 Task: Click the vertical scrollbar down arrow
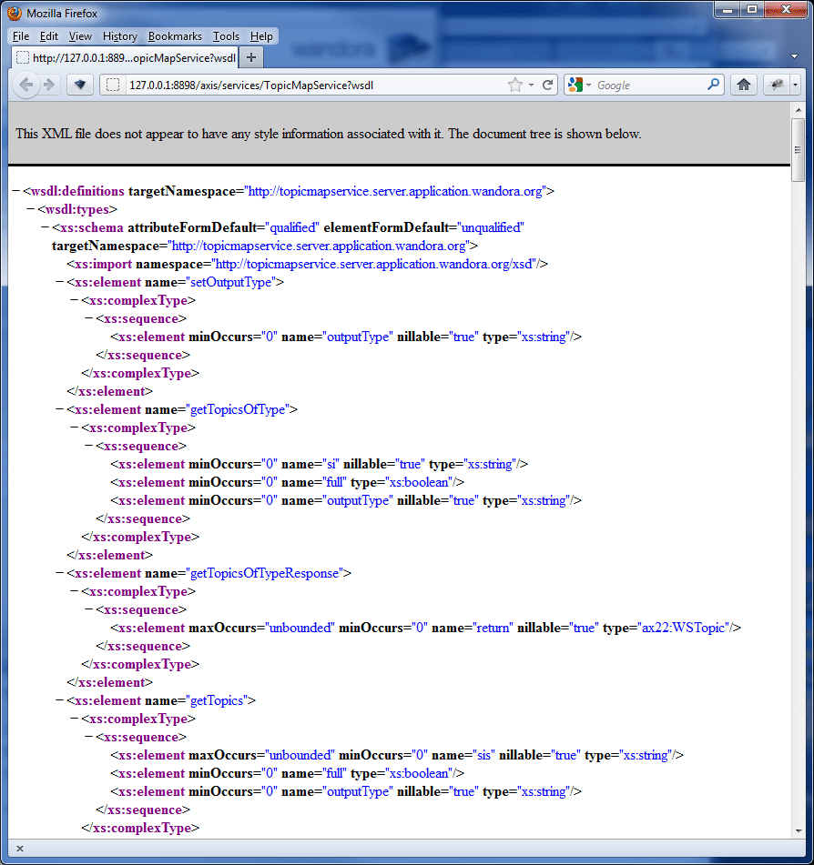coord(798,830)
